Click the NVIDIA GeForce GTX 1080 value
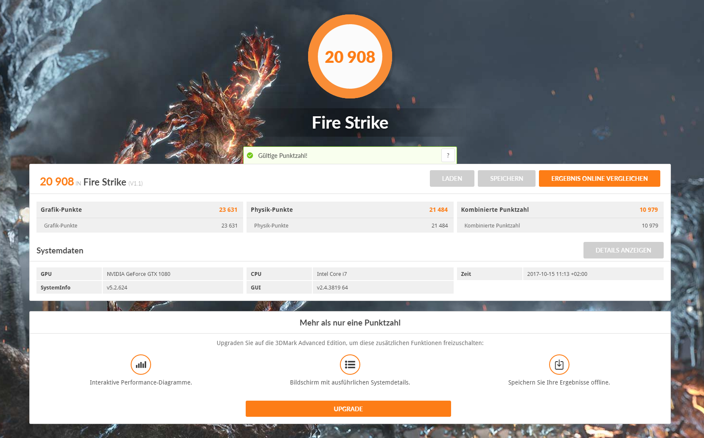The height and width of the screenshot is (438, 704). (138, 274)
